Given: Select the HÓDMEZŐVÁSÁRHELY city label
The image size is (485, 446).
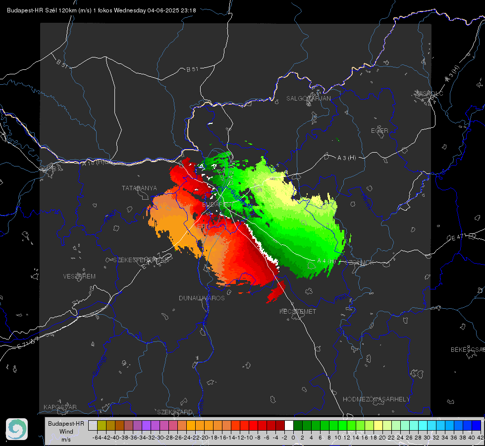Looking at the screenshot, I should (x=376, y=399).
